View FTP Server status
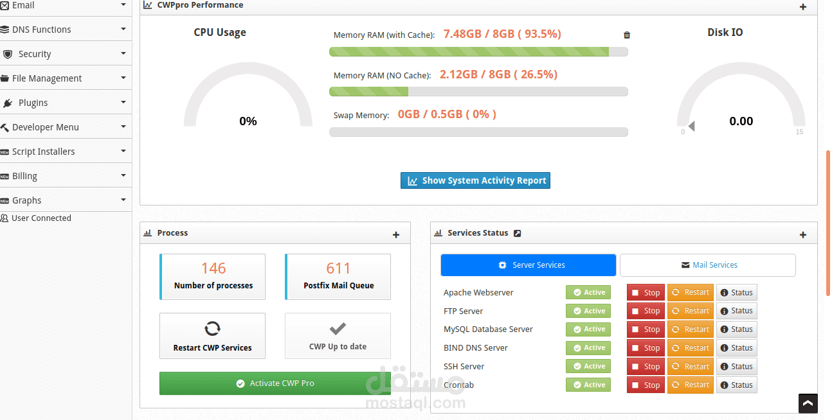Viewport: 832px width, 420px height. click(737, 311)
